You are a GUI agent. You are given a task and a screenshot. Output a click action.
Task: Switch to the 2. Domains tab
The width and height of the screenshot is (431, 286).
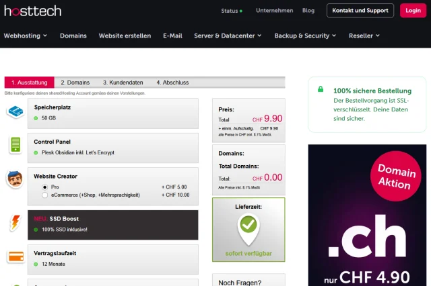click(x=75, y=83)
